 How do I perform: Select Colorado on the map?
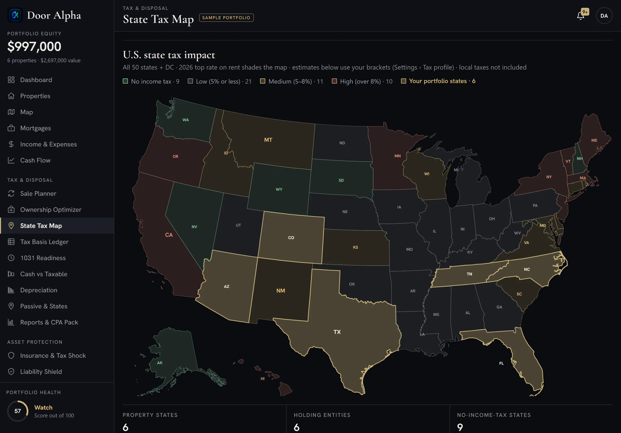coord(291,238)
